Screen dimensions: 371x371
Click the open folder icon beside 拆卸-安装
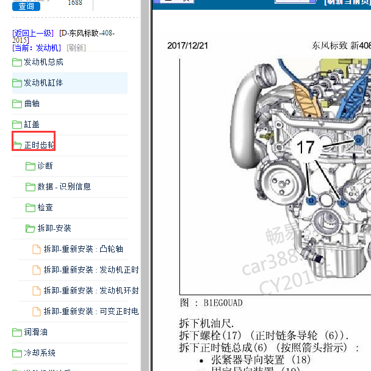point(31,229)
